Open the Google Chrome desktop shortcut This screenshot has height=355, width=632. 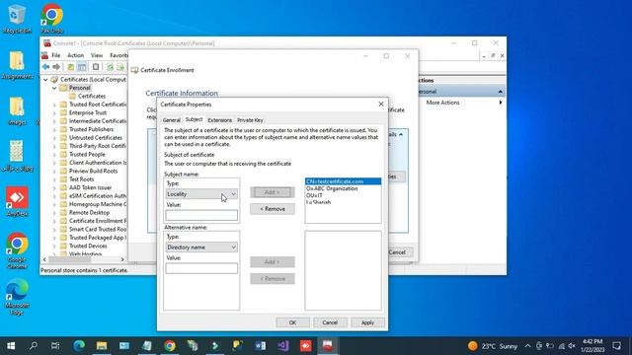tap(17, 250)
